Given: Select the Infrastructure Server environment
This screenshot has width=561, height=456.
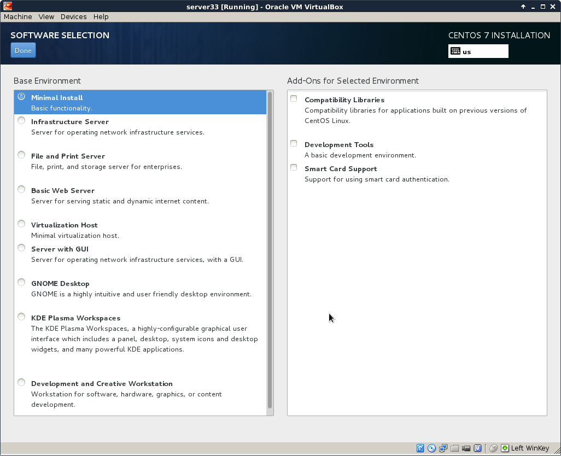Looking at the screenshot, I should tap(21, 121).
